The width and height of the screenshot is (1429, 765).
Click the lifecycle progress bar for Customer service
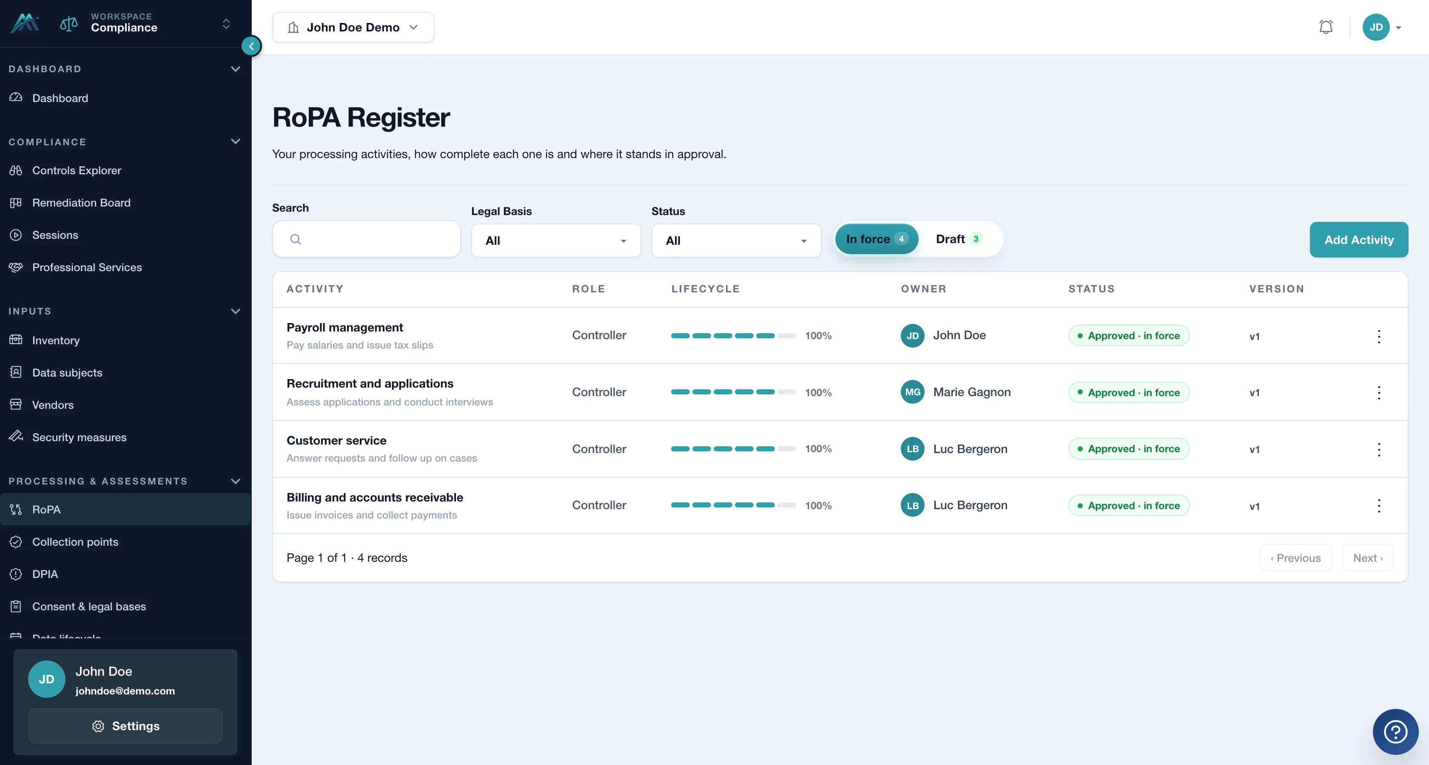tap(733, 449)
